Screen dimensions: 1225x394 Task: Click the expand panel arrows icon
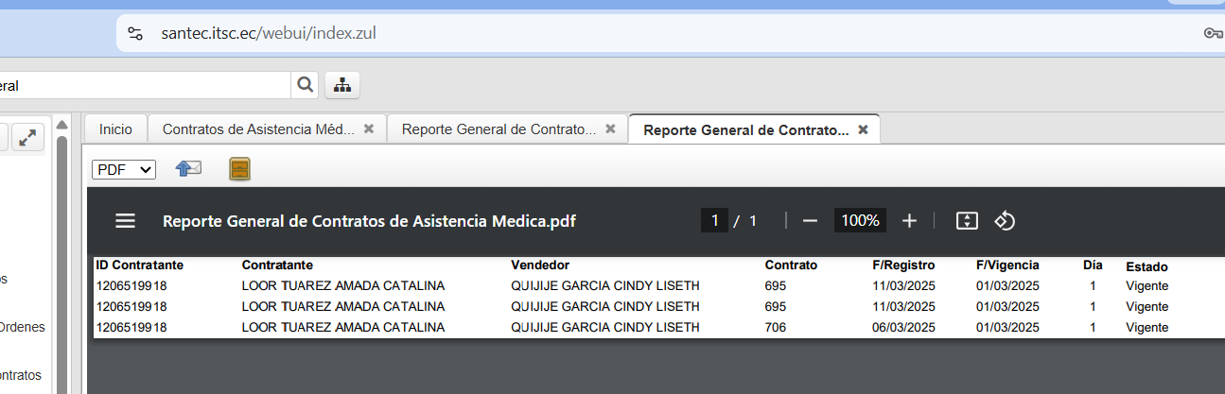coord(28,138)
